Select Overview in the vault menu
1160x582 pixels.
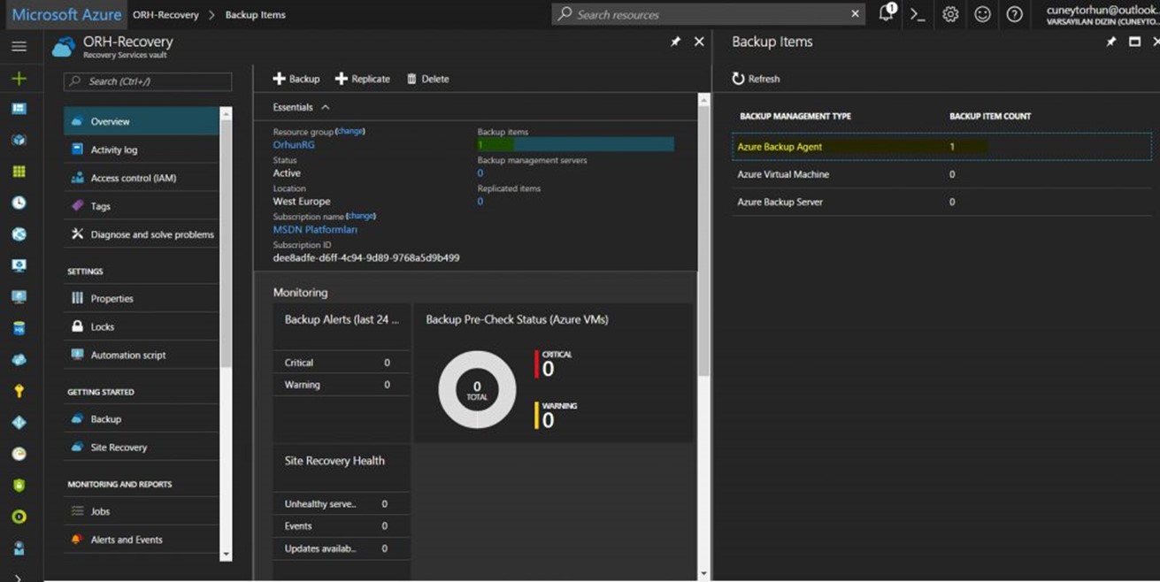[142, 121]
